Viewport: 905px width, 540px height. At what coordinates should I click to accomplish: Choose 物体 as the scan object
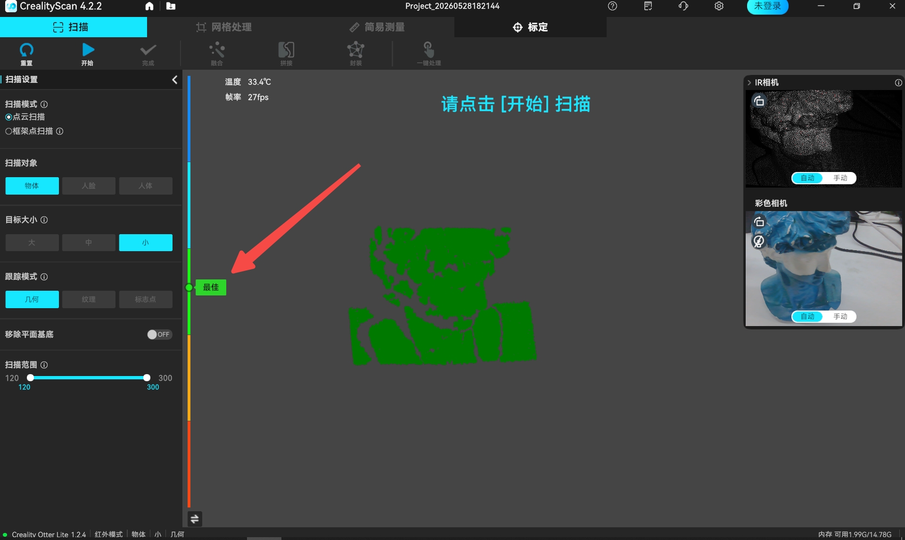32,186
